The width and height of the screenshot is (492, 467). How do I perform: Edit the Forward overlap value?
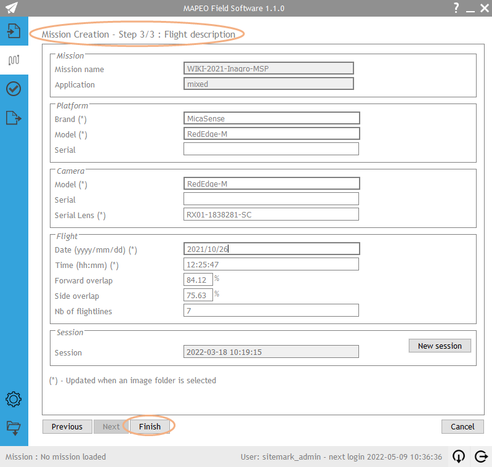(198, 280)
